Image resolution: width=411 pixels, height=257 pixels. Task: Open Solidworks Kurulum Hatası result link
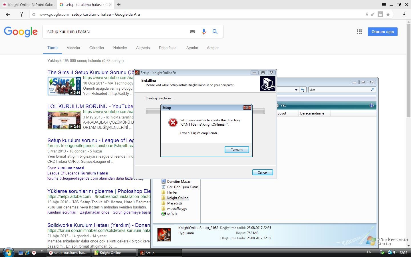point(99,225)
